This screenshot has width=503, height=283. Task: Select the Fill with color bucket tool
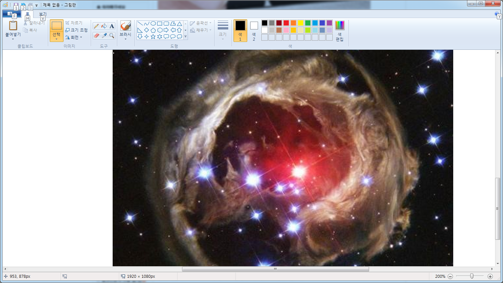click(104, 26)
